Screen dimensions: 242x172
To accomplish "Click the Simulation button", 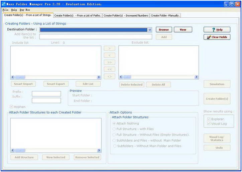I will [217, 84].
